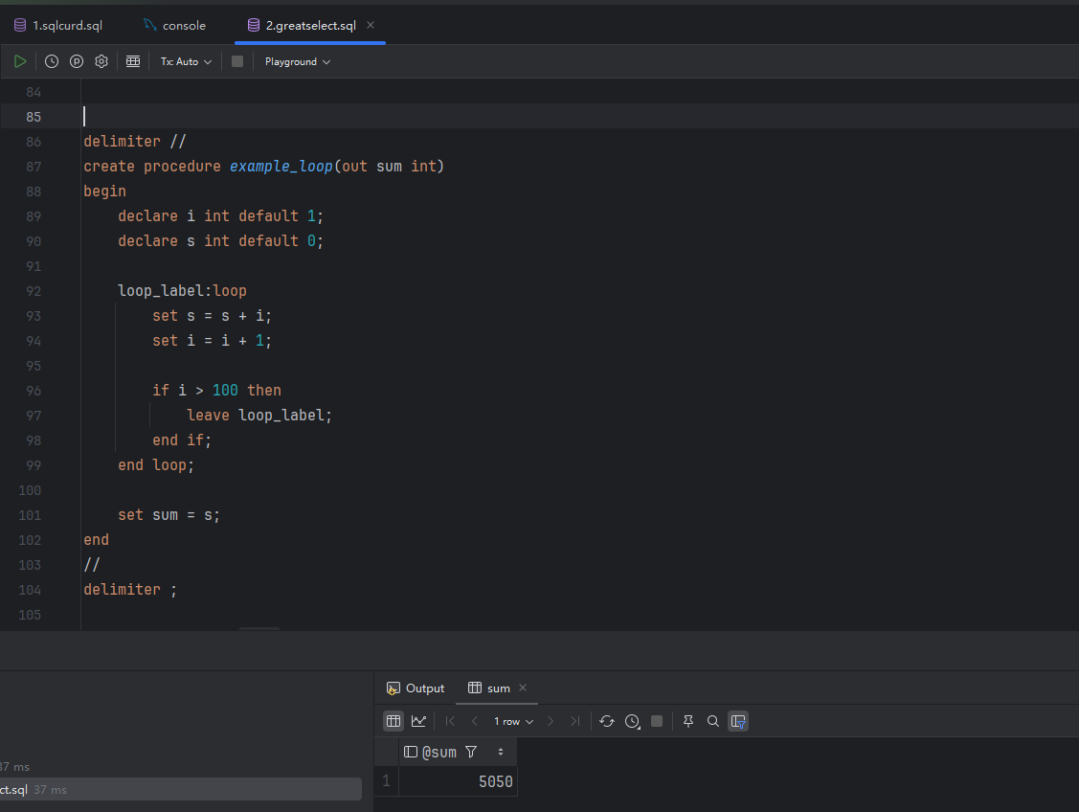Go to next results page
Image resolution: width=1079 pixels, height=812 pixels.
[x=551, y=721]
